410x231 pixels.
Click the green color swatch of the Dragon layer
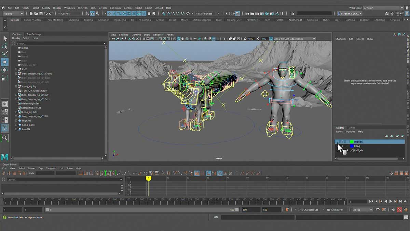coord(351,141)
